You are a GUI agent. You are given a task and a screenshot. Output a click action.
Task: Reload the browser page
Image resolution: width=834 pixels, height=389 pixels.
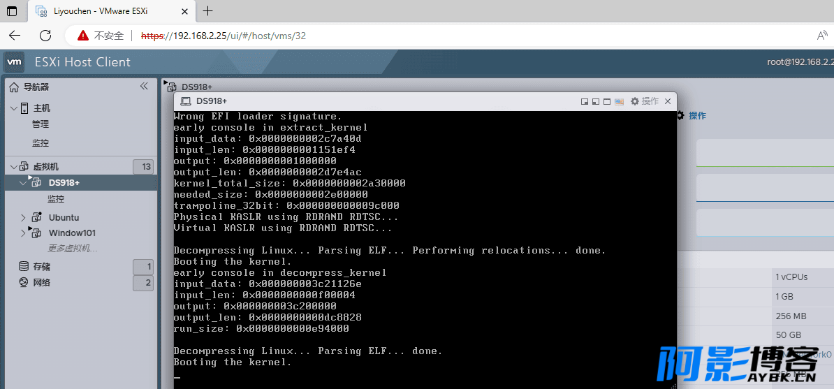click(x=45, y=36)
